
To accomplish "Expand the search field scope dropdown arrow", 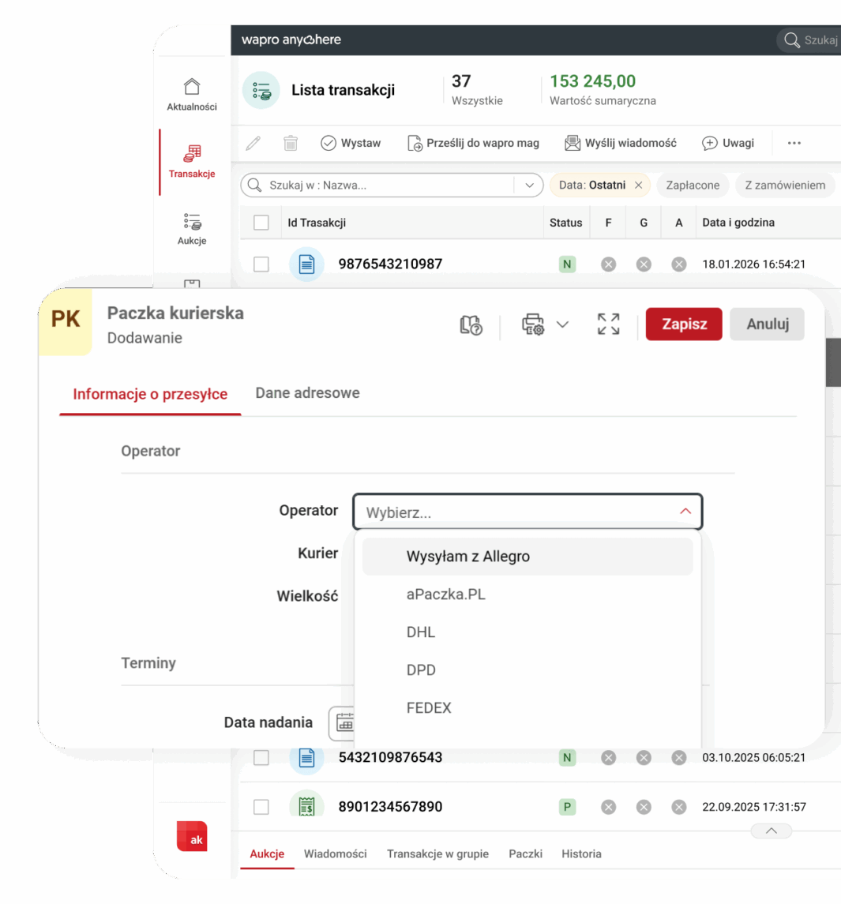I will [529, 186].
